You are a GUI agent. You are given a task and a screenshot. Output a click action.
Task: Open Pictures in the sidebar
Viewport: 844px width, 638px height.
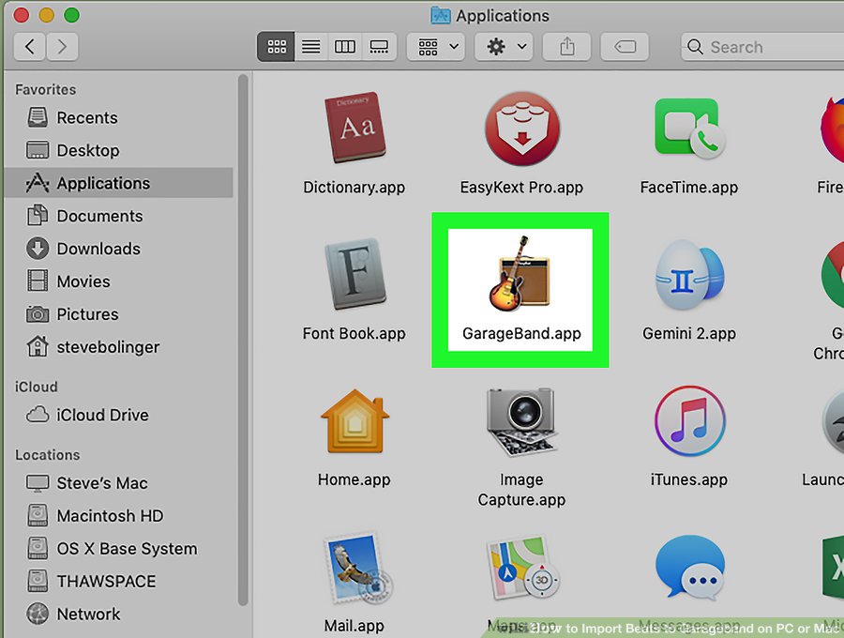[118, 314]
